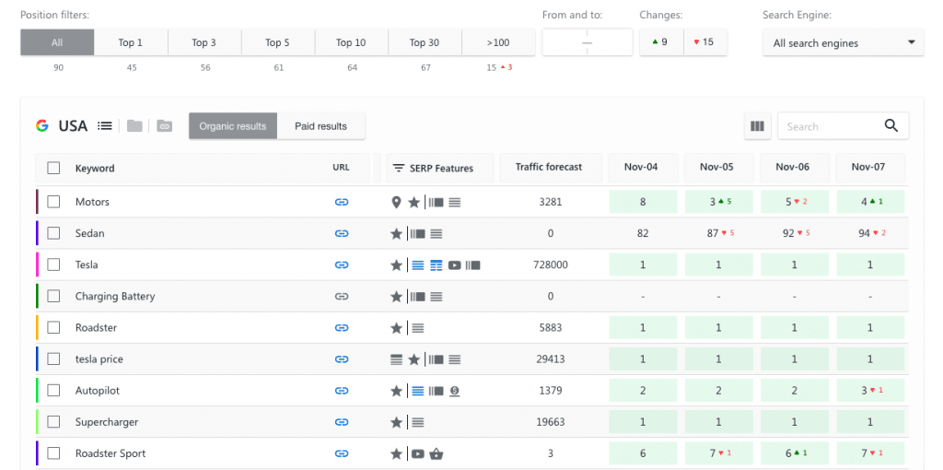Select the Top 1 position filter
Image resolution: width=943 pixels, height=470 pixels.
[x=131, y=42]
